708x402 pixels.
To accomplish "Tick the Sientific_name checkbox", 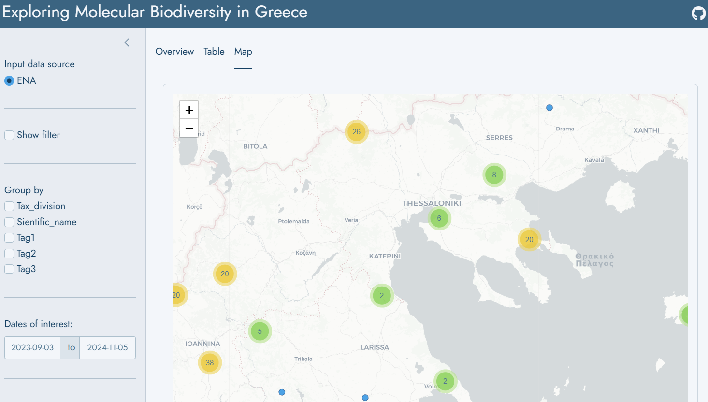I will 9,222.
